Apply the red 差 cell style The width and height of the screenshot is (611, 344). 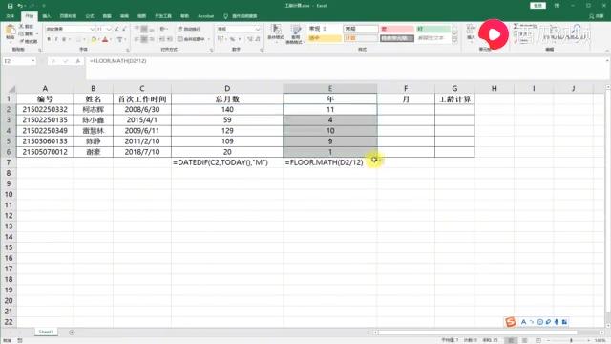tap(397, 29)
